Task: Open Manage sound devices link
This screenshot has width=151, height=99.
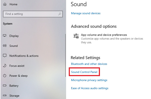Action: (x=86, y=13)
